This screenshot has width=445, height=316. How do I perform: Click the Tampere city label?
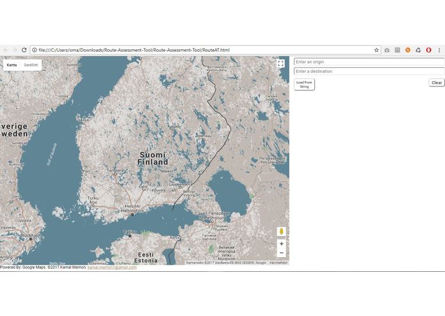point(115,171)
